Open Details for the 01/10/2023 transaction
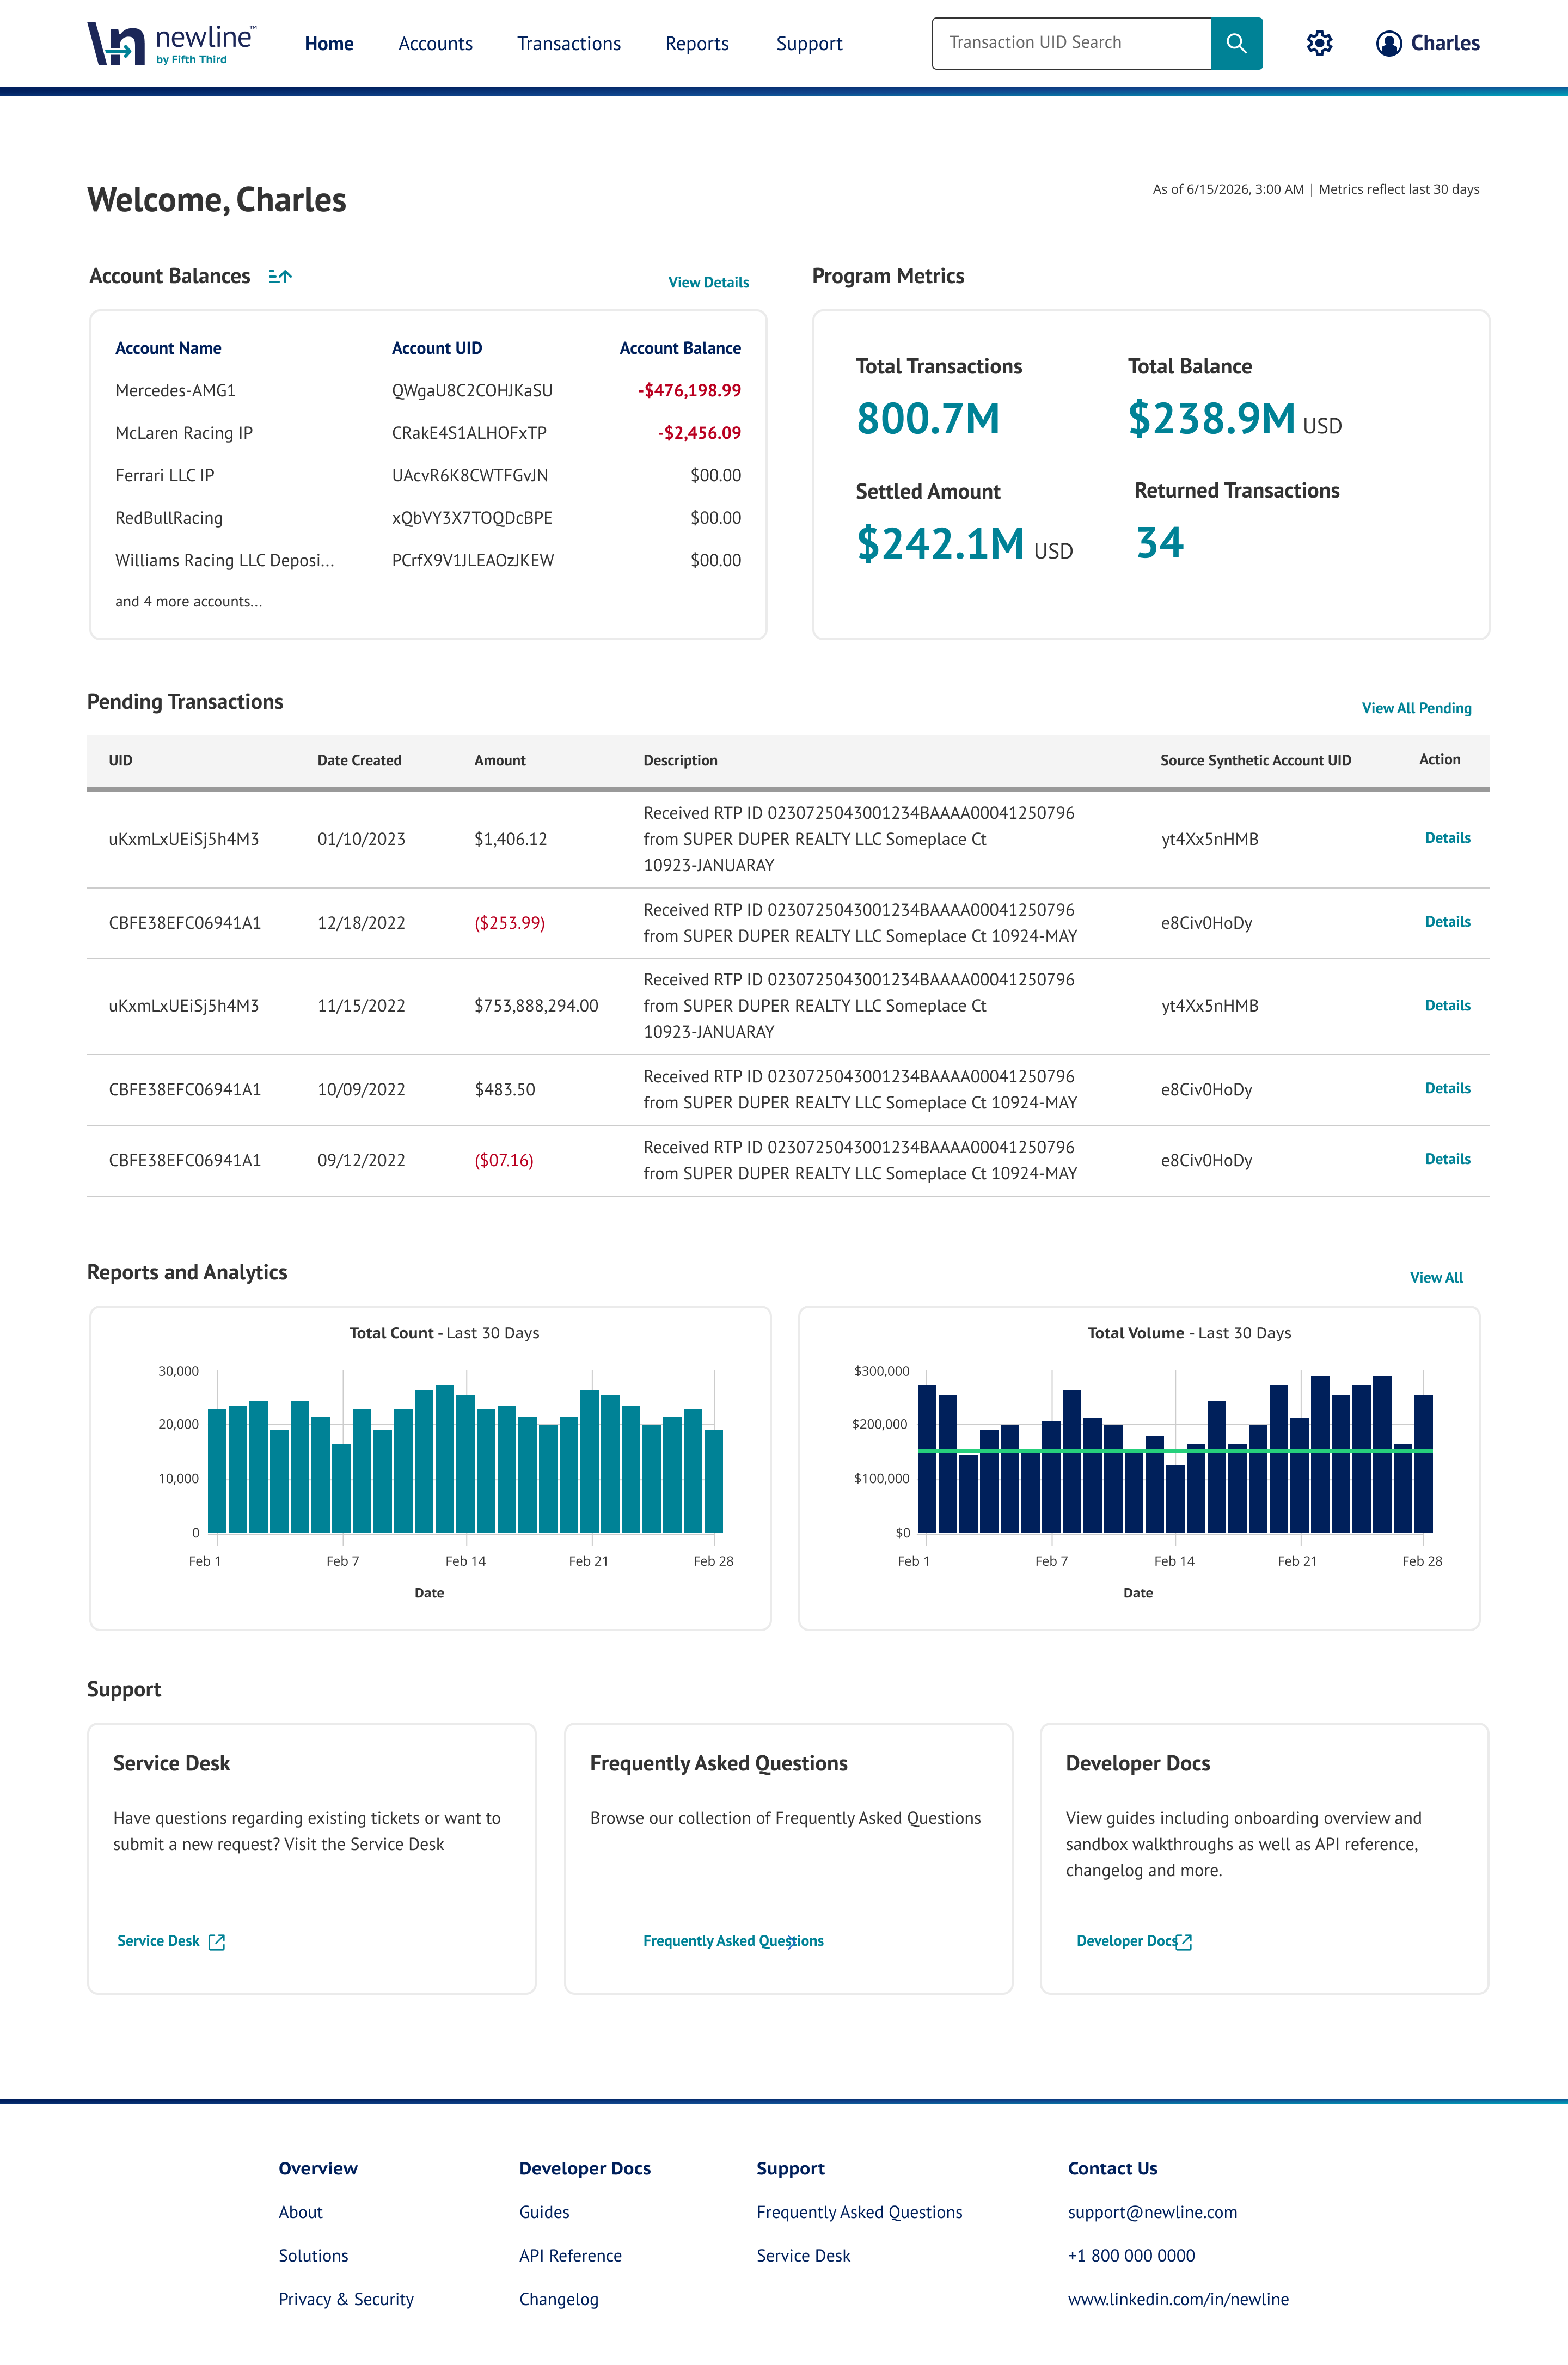The height and width of the screenshot is (2365, 1568). coord(1447,838)
